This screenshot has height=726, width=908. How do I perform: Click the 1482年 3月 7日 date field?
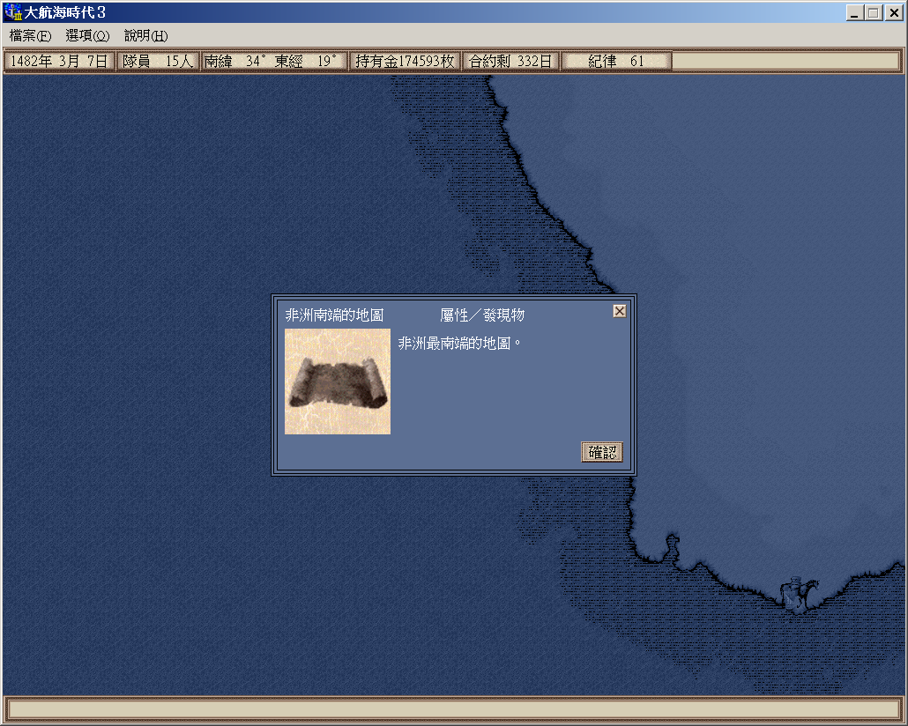pyautogui.click(x=60, y=62)
